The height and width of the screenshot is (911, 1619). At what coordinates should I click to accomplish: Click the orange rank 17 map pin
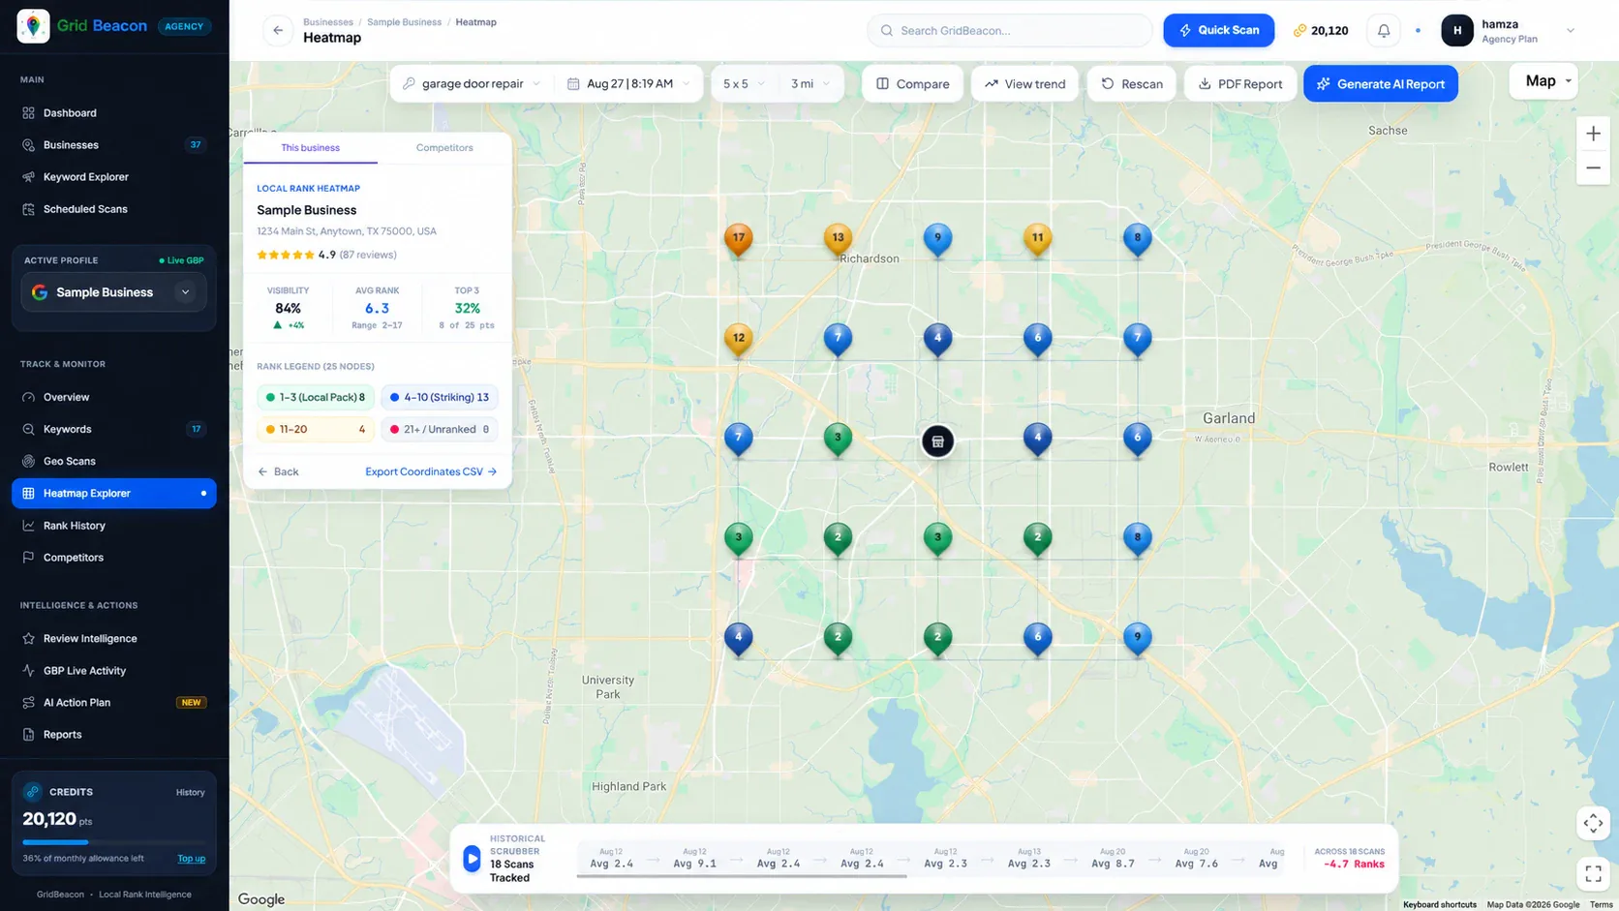739,239
